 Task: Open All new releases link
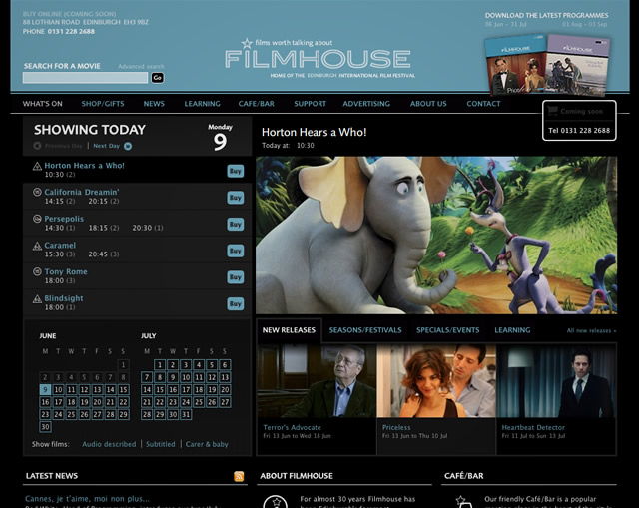(591, 330)
